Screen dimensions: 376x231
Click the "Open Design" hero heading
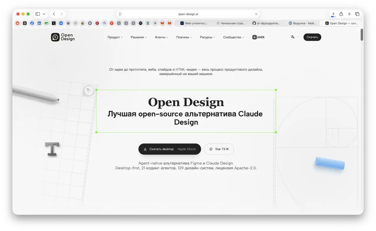186,102
